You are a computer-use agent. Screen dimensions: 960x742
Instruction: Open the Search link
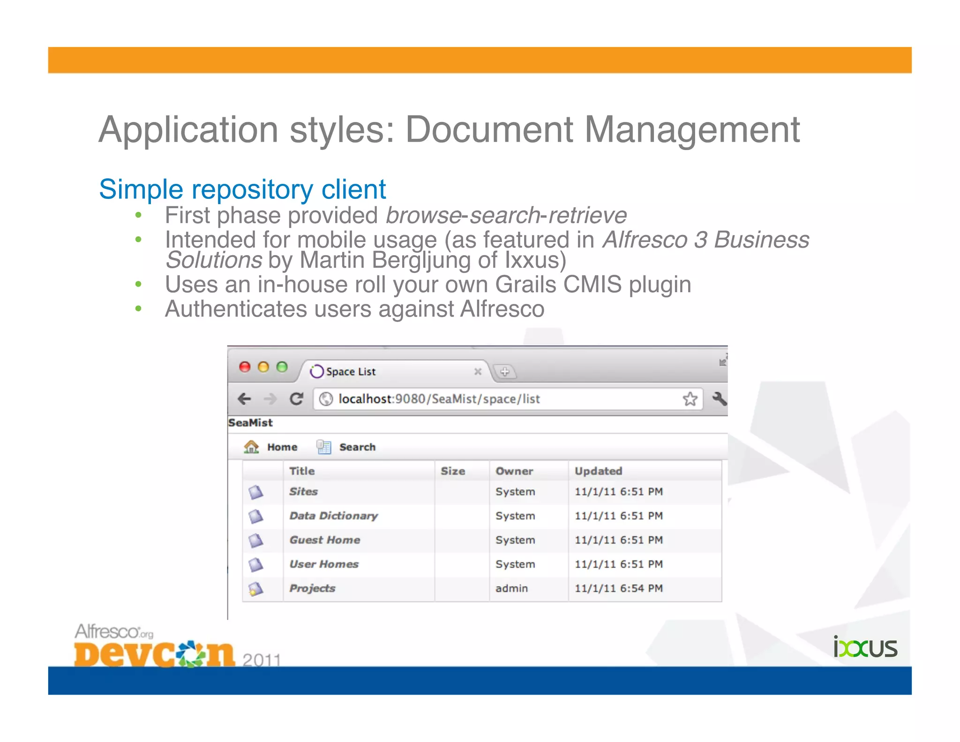(x=357, y=447)
